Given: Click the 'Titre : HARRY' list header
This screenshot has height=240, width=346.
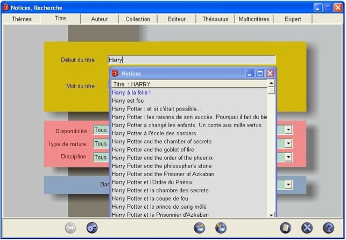Looking at the screenshot, I should pos(189,84).
